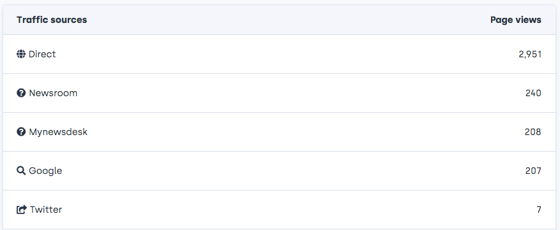This screenshot has height=230, width=560.
Task: Click the 2,951 page views value
Action: (x=530, y=54)
